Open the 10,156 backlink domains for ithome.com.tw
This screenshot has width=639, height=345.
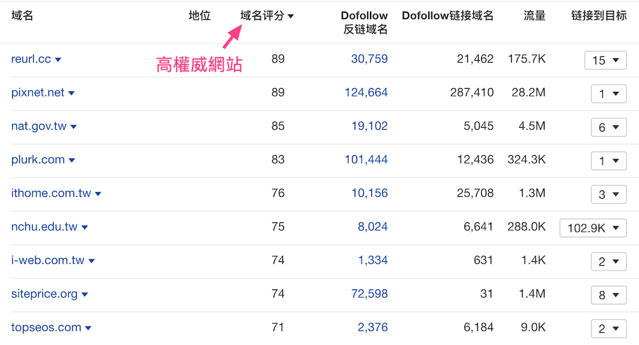[369, 193]
